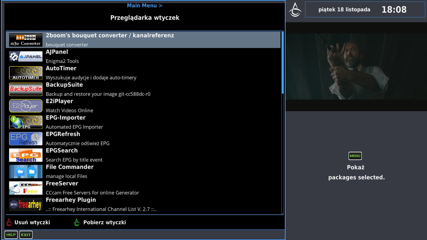427x240 pixels.
Task: Select the EPGSearch title text
Action: tap(62, 151)
